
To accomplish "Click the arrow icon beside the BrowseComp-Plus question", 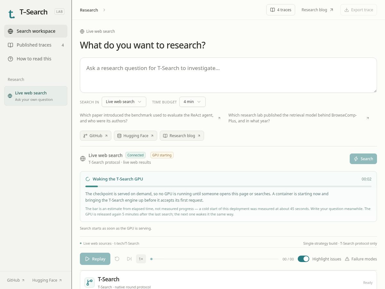I will tap(368, 118).
